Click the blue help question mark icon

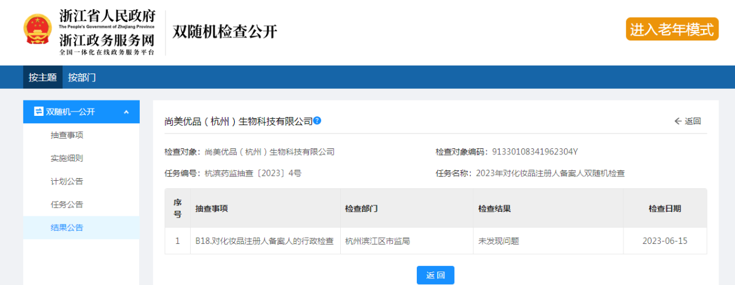pyautogui.click(x=317, y=121)
